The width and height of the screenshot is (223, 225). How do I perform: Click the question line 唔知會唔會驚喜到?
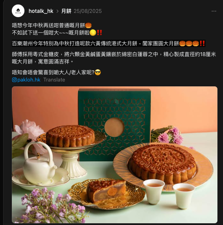[56, 72]
